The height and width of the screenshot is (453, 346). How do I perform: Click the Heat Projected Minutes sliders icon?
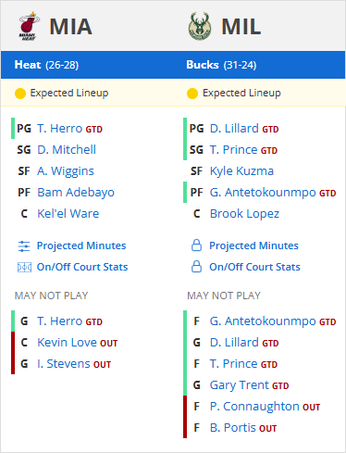24,246
